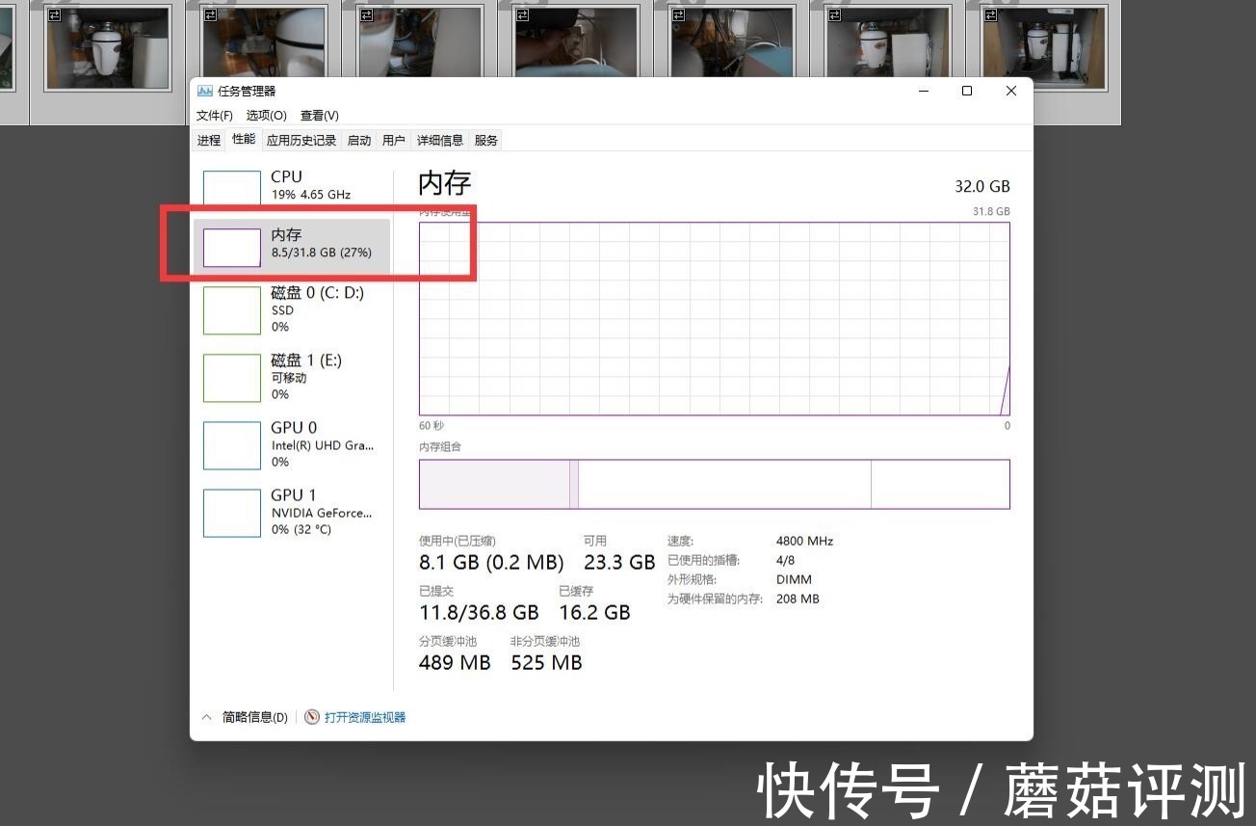Click the 208 MB hardware reserved value
The width and height of the screenshot is (1256, 826).
point(798,599)
